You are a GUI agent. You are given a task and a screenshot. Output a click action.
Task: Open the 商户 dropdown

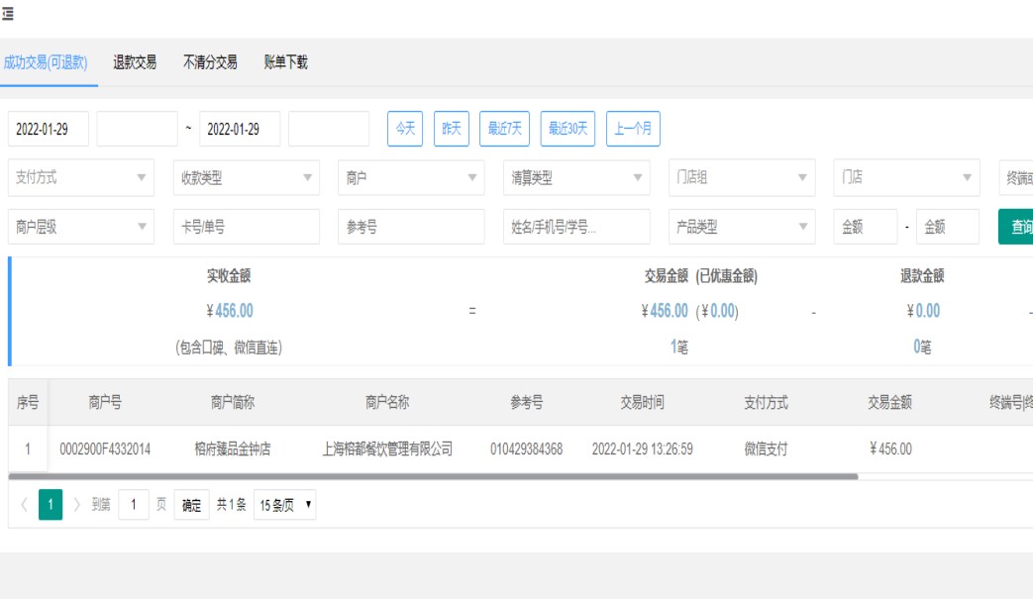click(x=411, y=178)
